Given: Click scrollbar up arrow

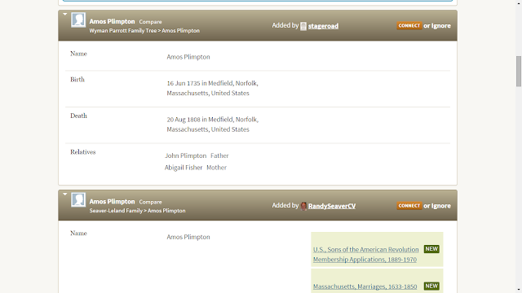Looking at the screenshot, I should [519, 2].
